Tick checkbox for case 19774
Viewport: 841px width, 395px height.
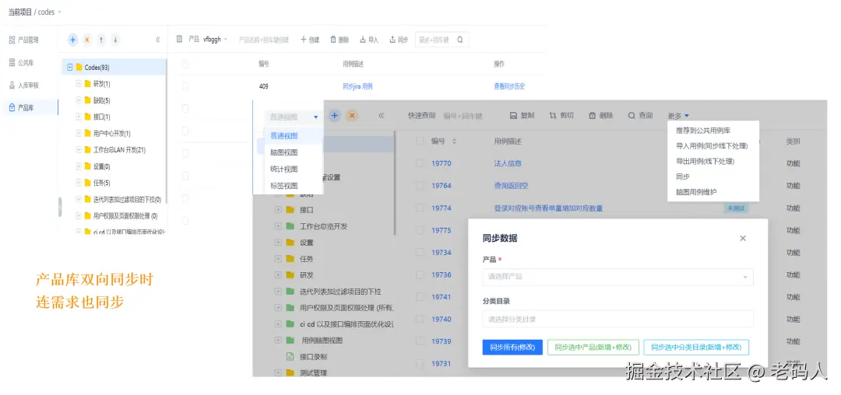click(420, 208)
